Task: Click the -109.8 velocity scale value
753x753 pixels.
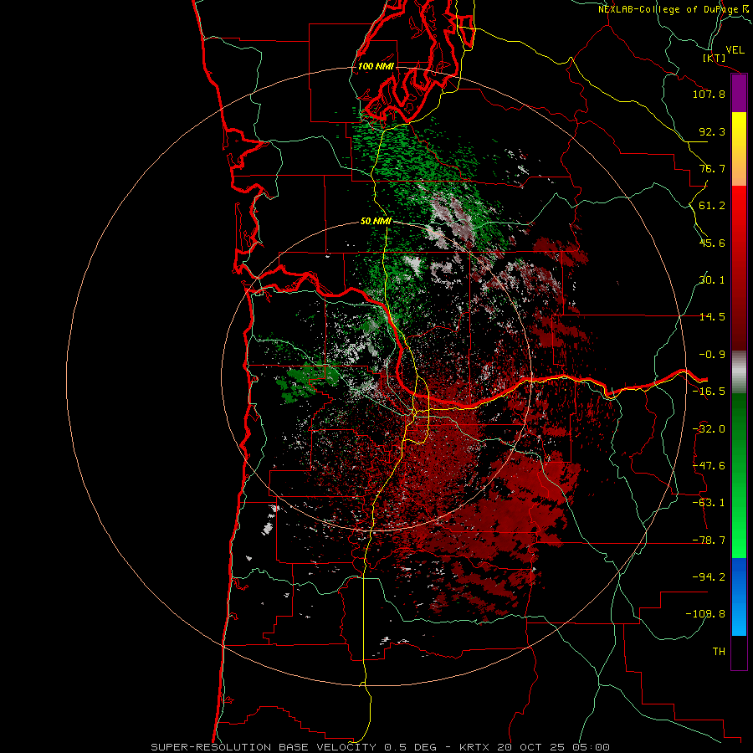Action: [x=705, y=614]
